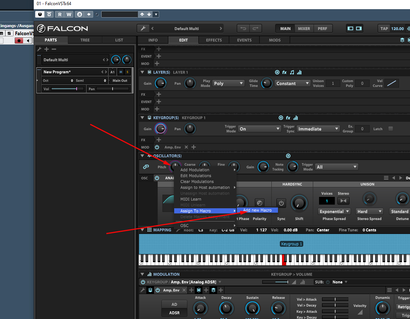Add an FX to Keygroup 1
Image resolution: width=410 pixels, height=319 pixels.
(159, 140)
